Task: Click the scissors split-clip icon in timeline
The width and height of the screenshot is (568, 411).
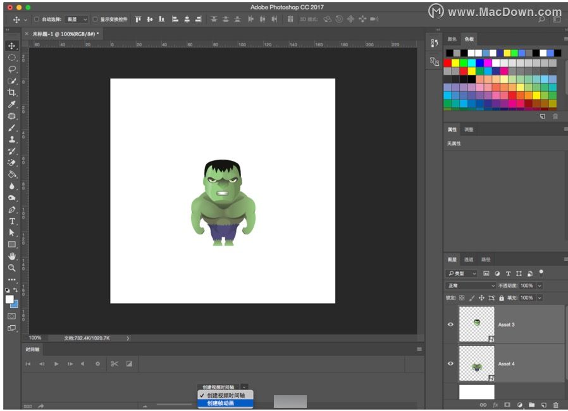Action: [x=114, y=364]
